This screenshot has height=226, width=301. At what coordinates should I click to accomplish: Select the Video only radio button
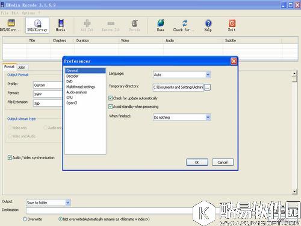pos(10,128)
